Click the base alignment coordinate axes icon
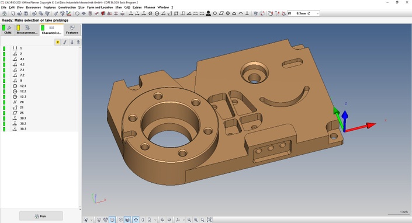The width and height of the screenshot is (412, 223). click(x=68, y=13)
